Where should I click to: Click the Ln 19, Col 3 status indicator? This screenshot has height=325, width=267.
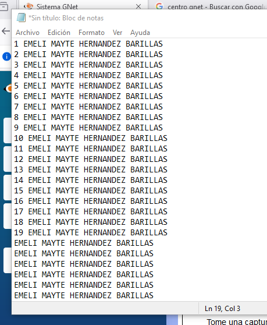coord(222,309)
